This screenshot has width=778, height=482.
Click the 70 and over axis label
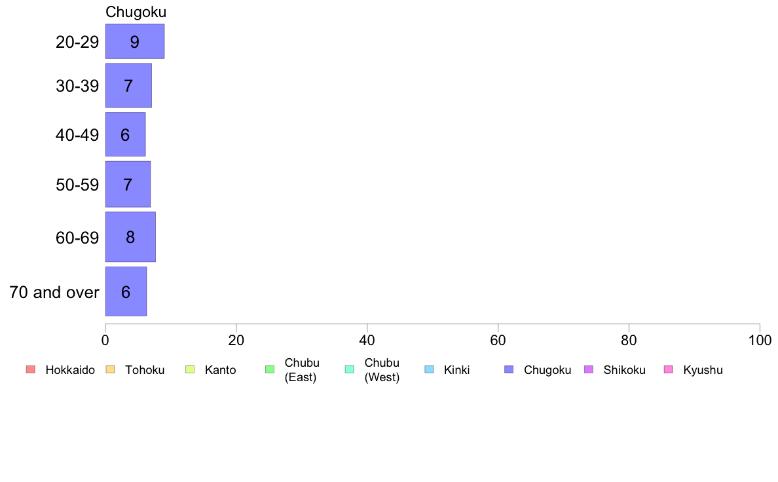pyautogui.click(x=54, y=292)
